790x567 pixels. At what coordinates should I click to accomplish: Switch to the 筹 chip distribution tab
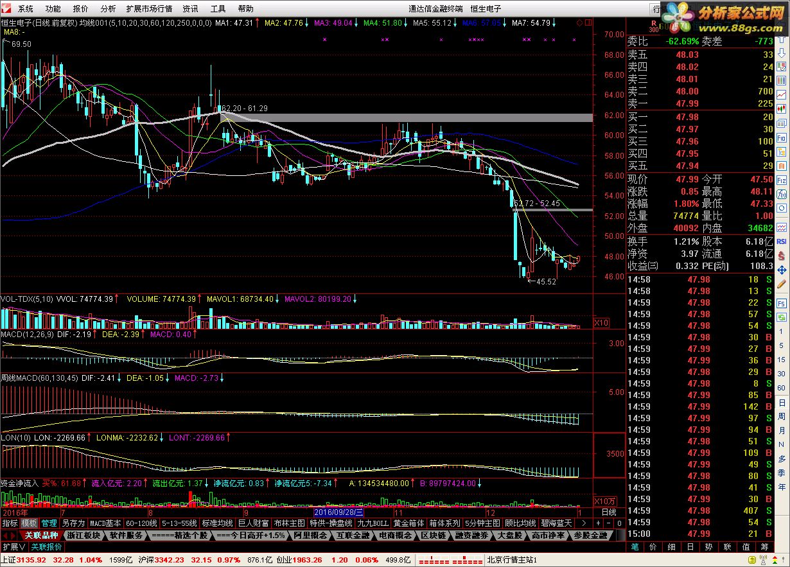[x=764, y=547]
